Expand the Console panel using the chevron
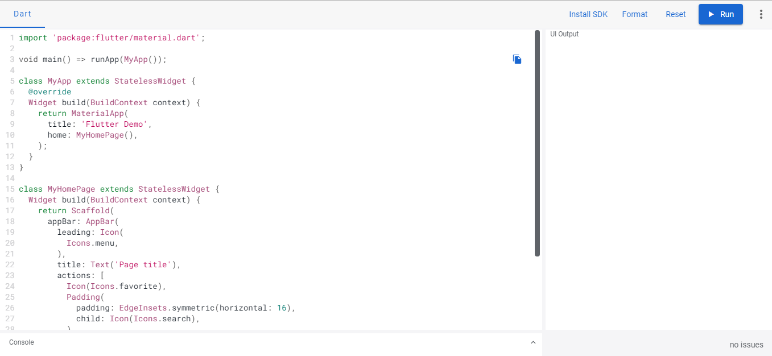The width and height of the screenshot is (772, 356). coord(533,342)
